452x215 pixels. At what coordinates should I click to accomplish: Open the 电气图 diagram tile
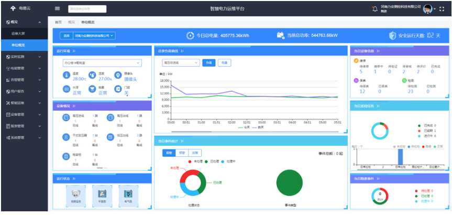coord(128,192)
